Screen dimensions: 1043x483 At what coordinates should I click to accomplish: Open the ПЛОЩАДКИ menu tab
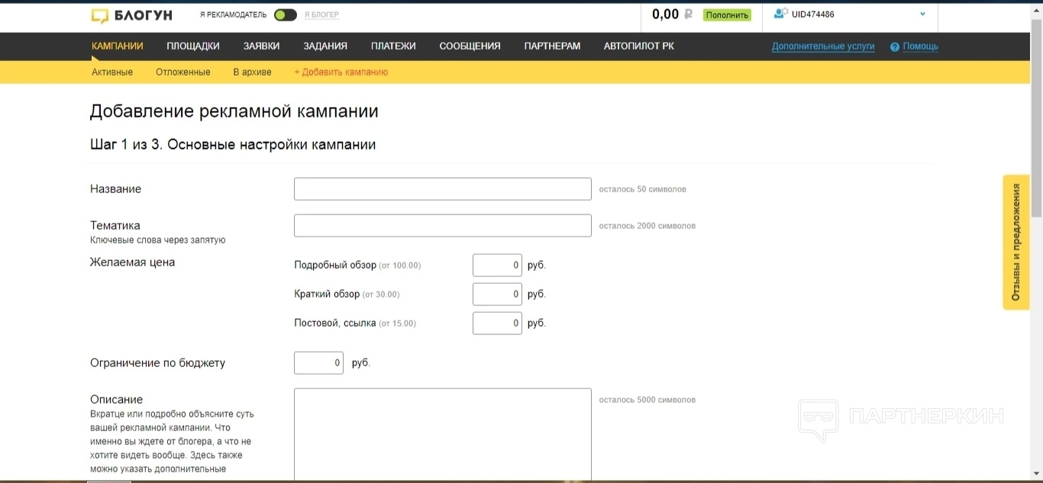pos(193,46)
